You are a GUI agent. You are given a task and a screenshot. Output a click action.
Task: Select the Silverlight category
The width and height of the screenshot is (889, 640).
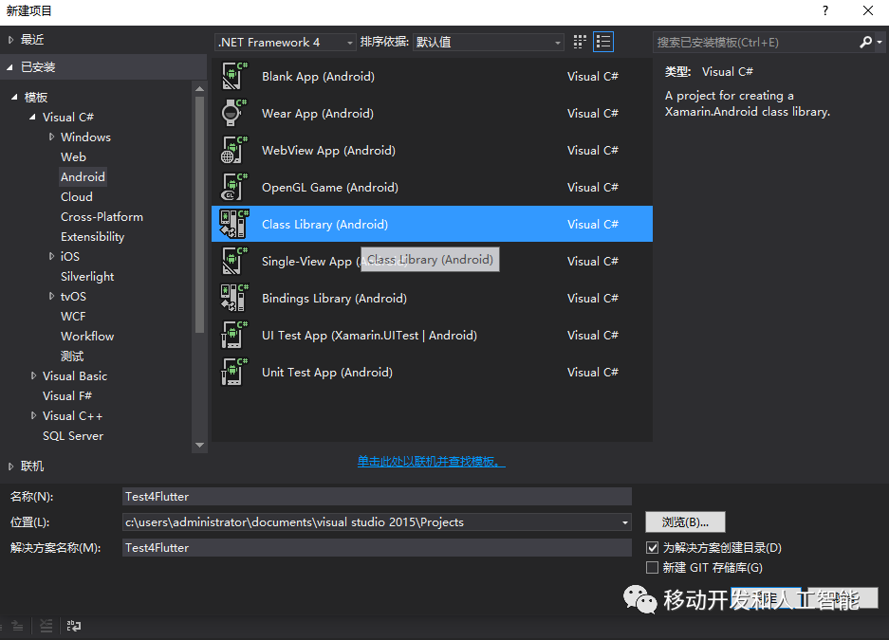pos(87,277)
